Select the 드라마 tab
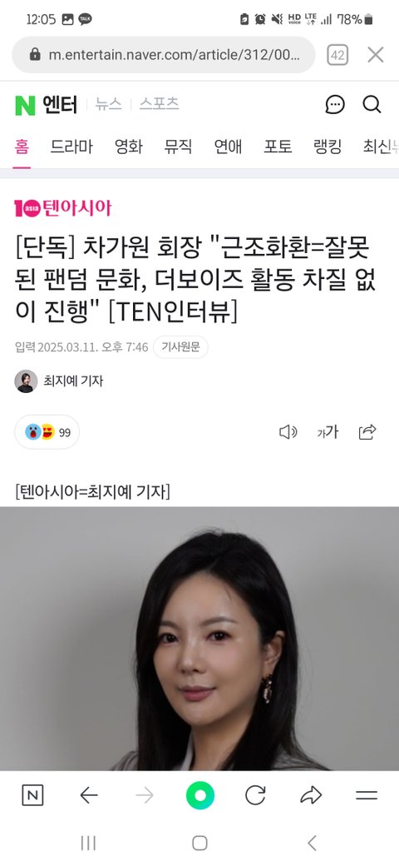The image size is (399, 866). click(71, 147)
